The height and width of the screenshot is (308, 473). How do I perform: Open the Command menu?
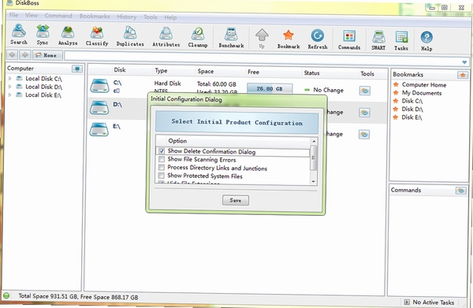pos(58,16)
